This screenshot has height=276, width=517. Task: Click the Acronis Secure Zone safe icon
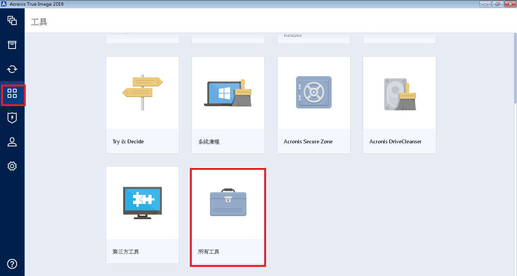(313, 93)
